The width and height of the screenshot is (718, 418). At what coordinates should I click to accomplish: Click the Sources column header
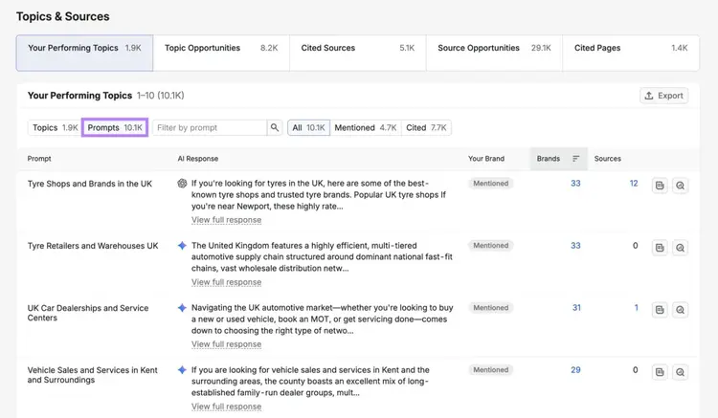(x=608, y=159)
